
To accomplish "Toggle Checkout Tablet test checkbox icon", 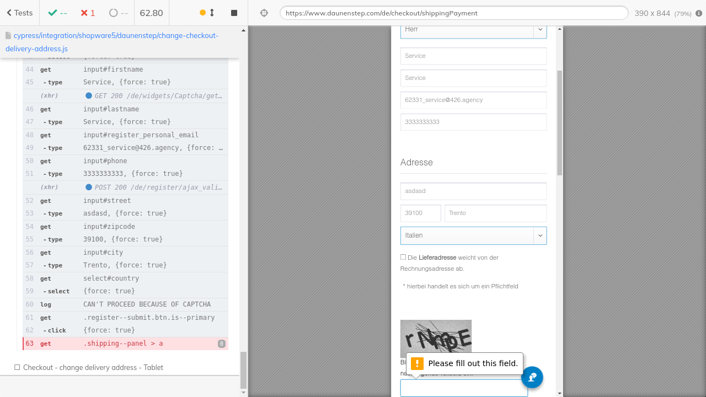I will coord(17,367).
